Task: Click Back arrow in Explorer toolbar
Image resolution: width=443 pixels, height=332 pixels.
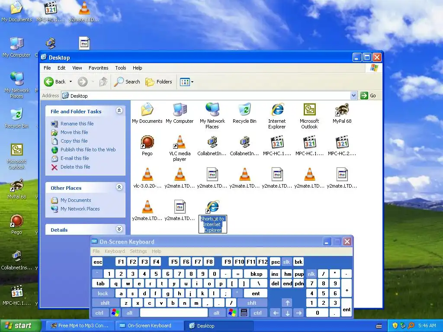Action: point(48,82)
